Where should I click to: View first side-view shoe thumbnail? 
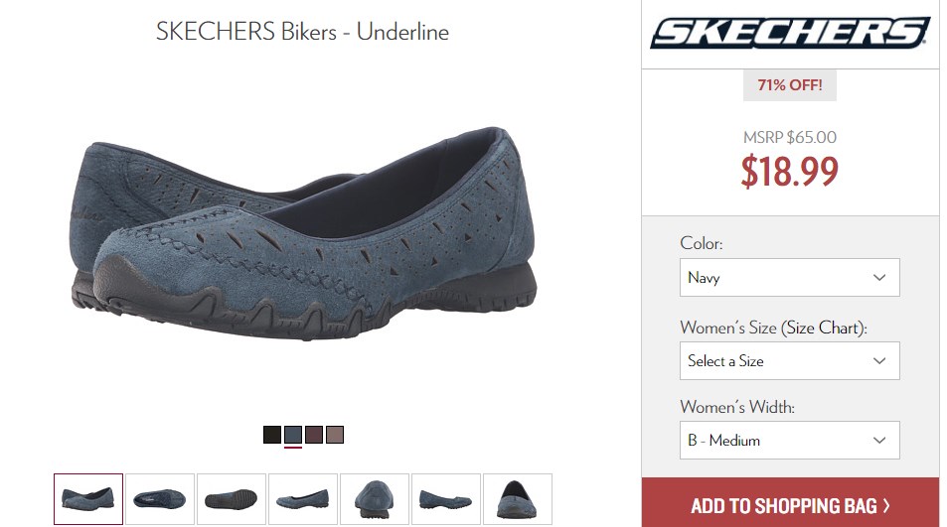88,499
